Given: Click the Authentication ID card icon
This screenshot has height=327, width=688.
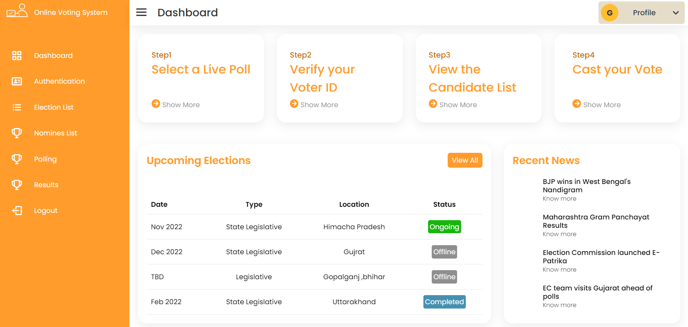Looking at the screenshot, I should click(x=17, y=81).
